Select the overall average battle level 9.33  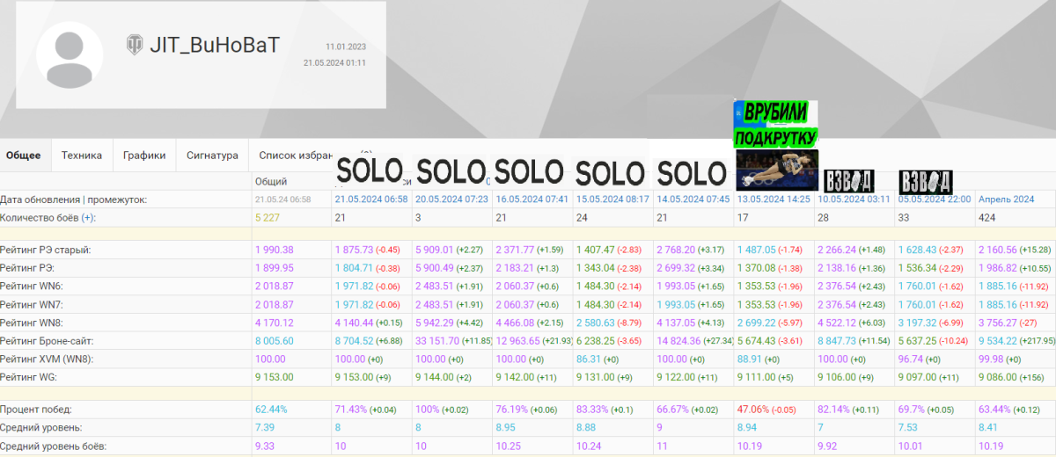[x=265, y=447]
